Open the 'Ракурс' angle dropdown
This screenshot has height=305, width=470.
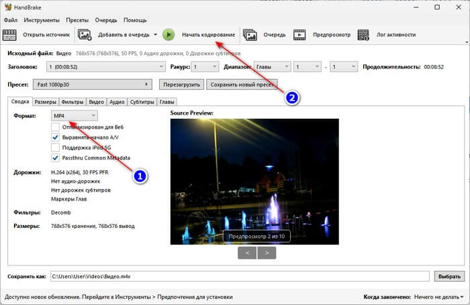[x=205, y=67]
